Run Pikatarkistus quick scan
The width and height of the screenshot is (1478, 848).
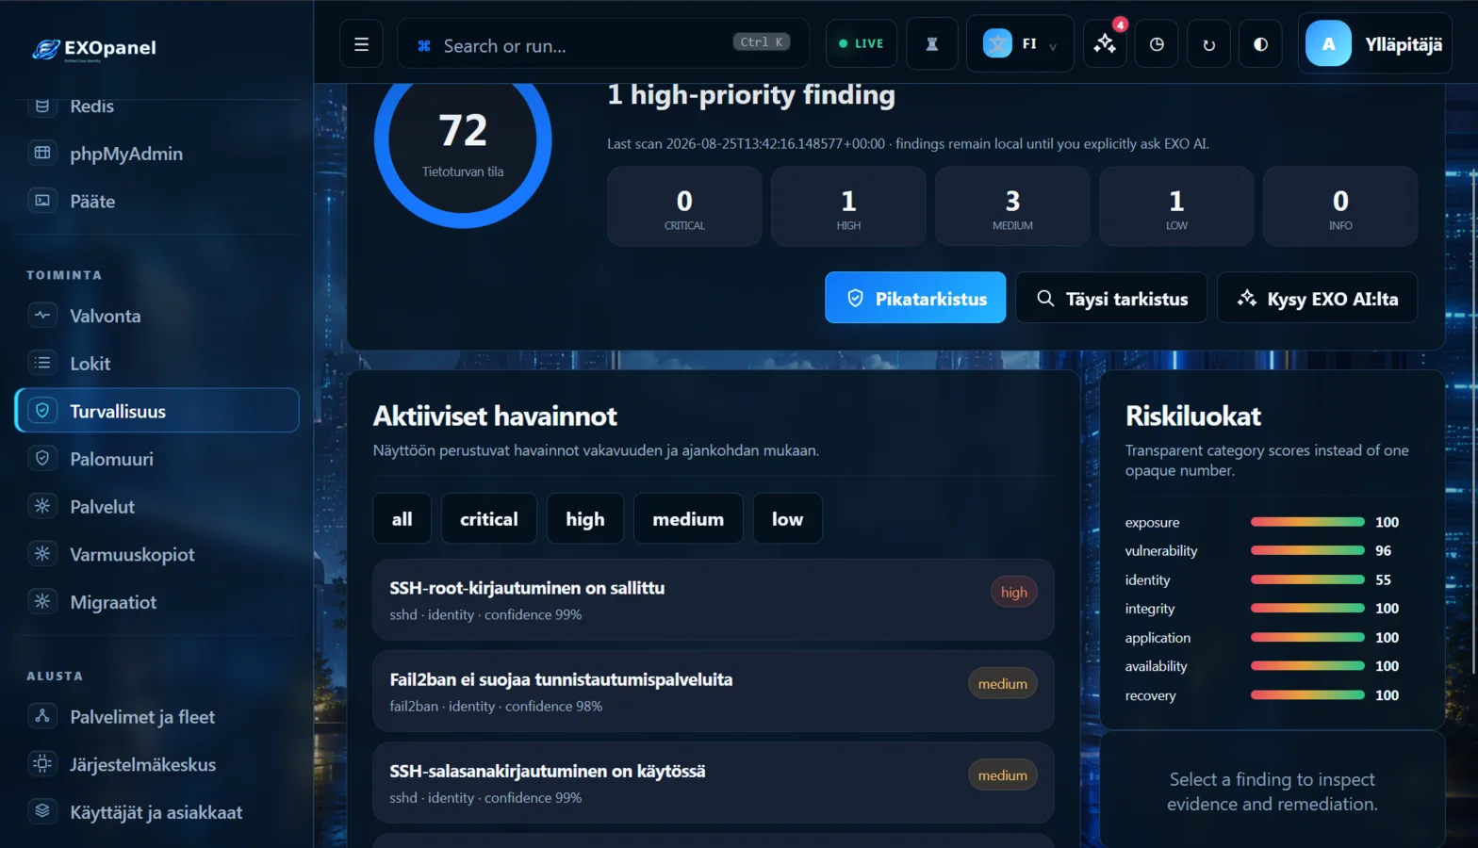pyautogui.click(x=915, y=298)
